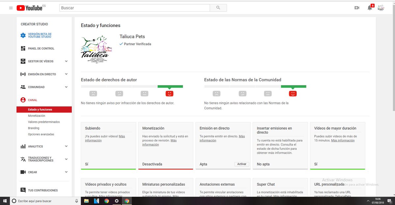Expand the Crear chevron

coord(66,172)
